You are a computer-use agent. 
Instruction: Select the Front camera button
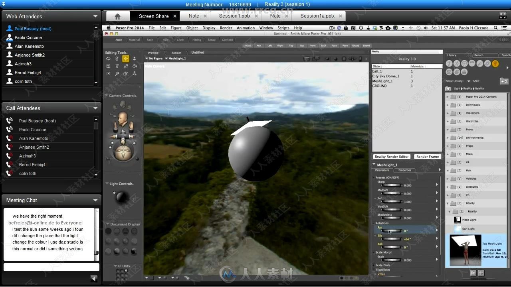coord(313,46)
